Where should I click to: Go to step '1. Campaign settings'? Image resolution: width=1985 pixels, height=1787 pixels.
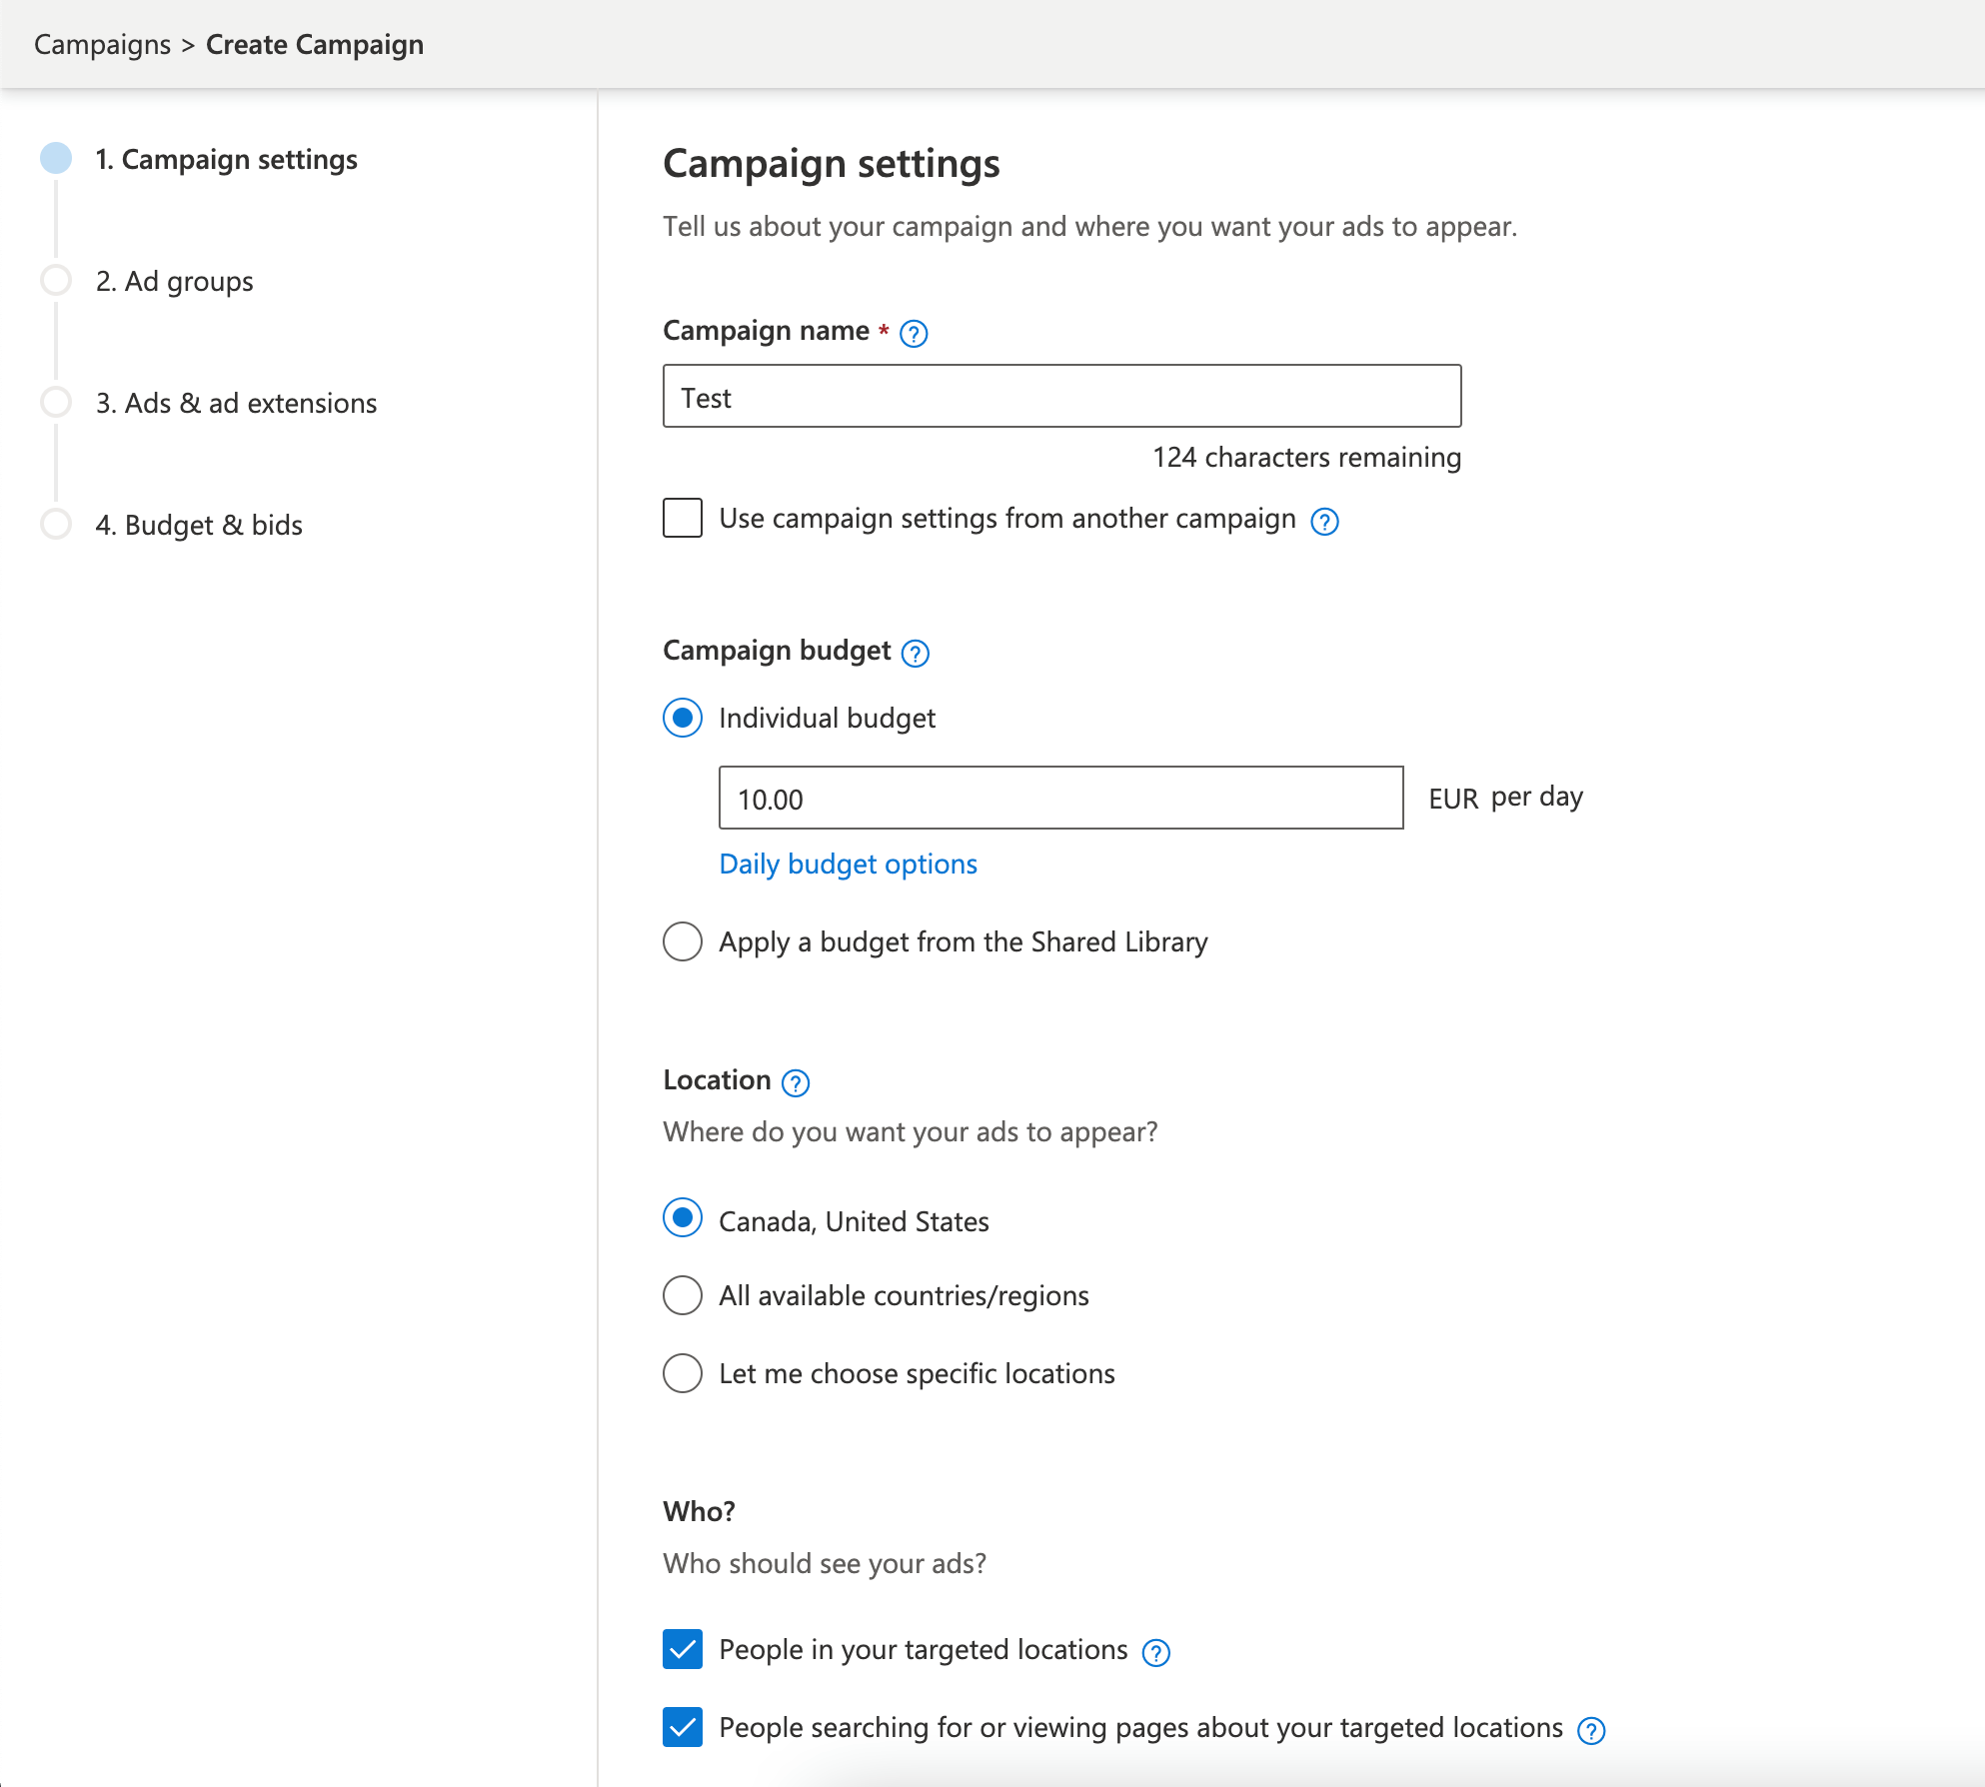coord(226,159)
